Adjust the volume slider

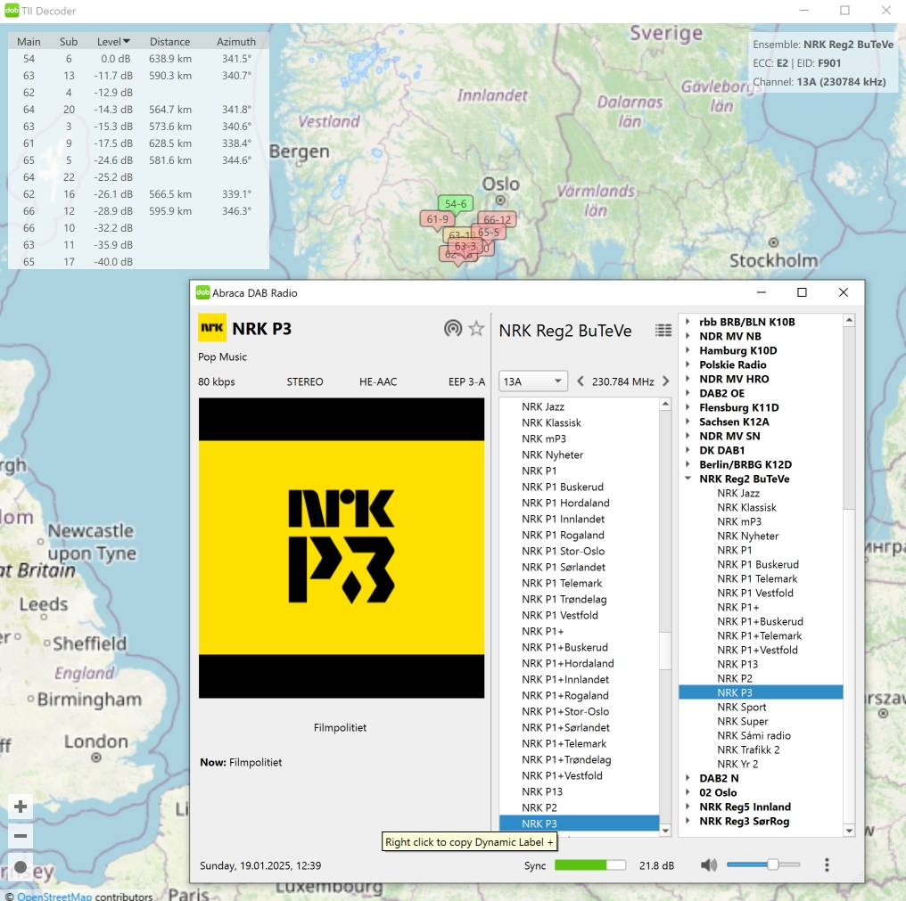[772, 864]
